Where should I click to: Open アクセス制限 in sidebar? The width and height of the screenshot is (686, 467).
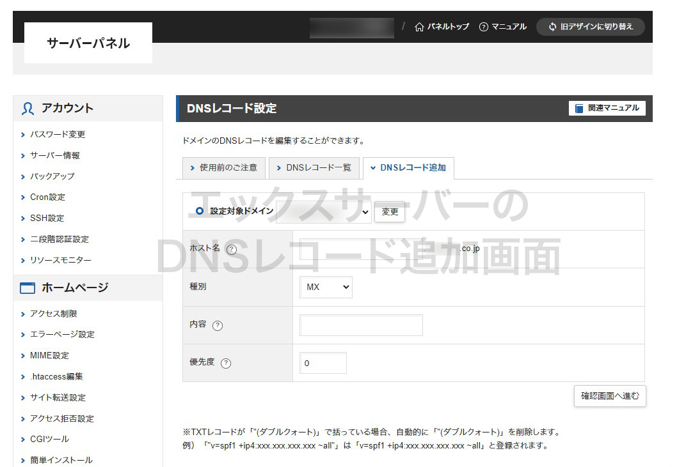pyautogui.click(x=54, y=314)
